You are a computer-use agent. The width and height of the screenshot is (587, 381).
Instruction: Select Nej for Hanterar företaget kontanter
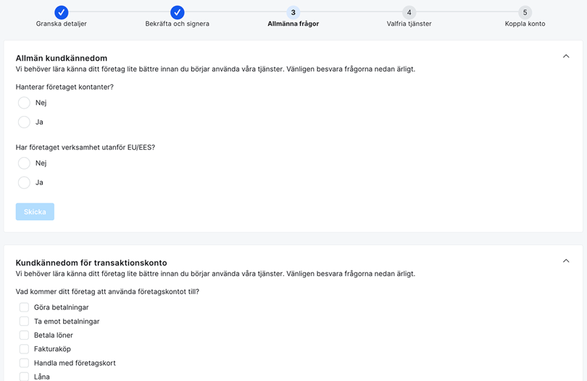pos(25,103)
